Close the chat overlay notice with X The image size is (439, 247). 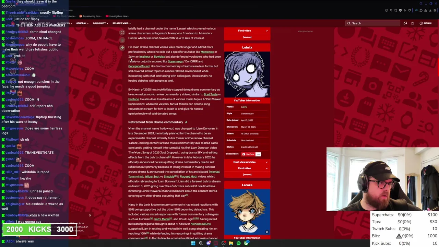coord(90,215)
